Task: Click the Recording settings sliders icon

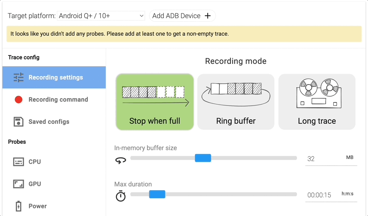Action: click(19, 77)
